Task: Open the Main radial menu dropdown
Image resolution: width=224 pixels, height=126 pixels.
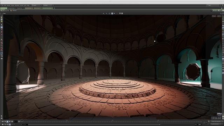Action: click(x=48, y=6)
